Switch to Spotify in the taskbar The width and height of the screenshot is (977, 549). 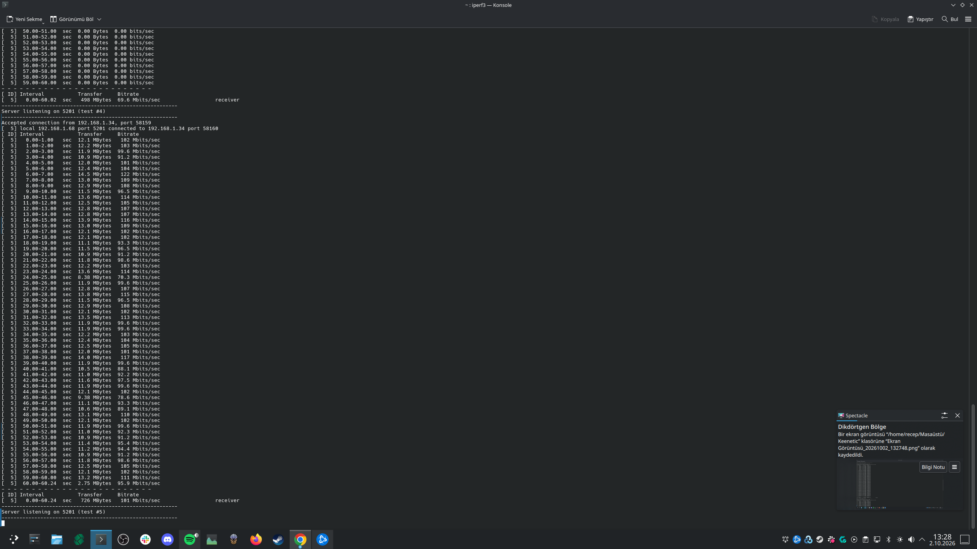pyautogui.click(x=190, y=539)
